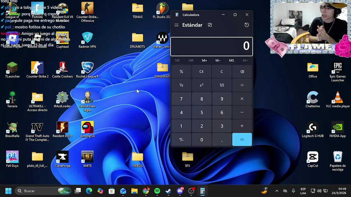The height and width of the screenshot is (197, 351).
Task: Select the CurseForge desktop icon
Action: (62, 159)
